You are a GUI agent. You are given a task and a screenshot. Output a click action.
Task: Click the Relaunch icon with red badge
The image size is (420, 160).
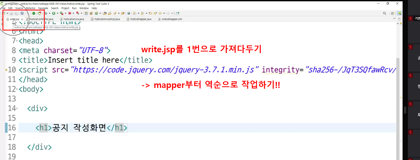click(x=40, y=13)
